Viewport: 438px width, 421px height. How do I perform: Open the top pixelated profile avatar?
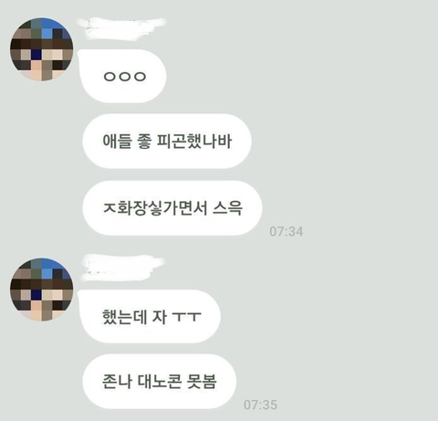tap(42, 49)
